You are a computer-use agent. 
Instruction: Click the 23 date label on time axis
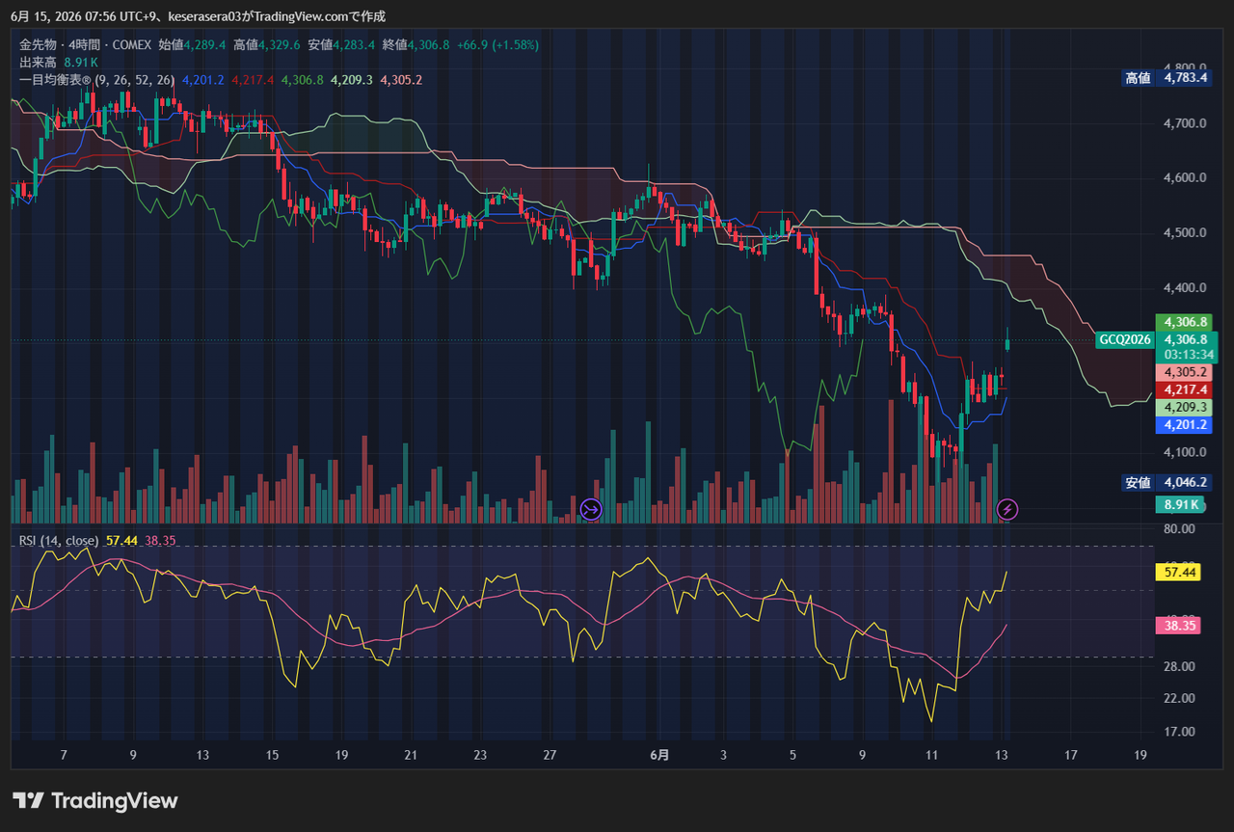click(x=480, y=755)
